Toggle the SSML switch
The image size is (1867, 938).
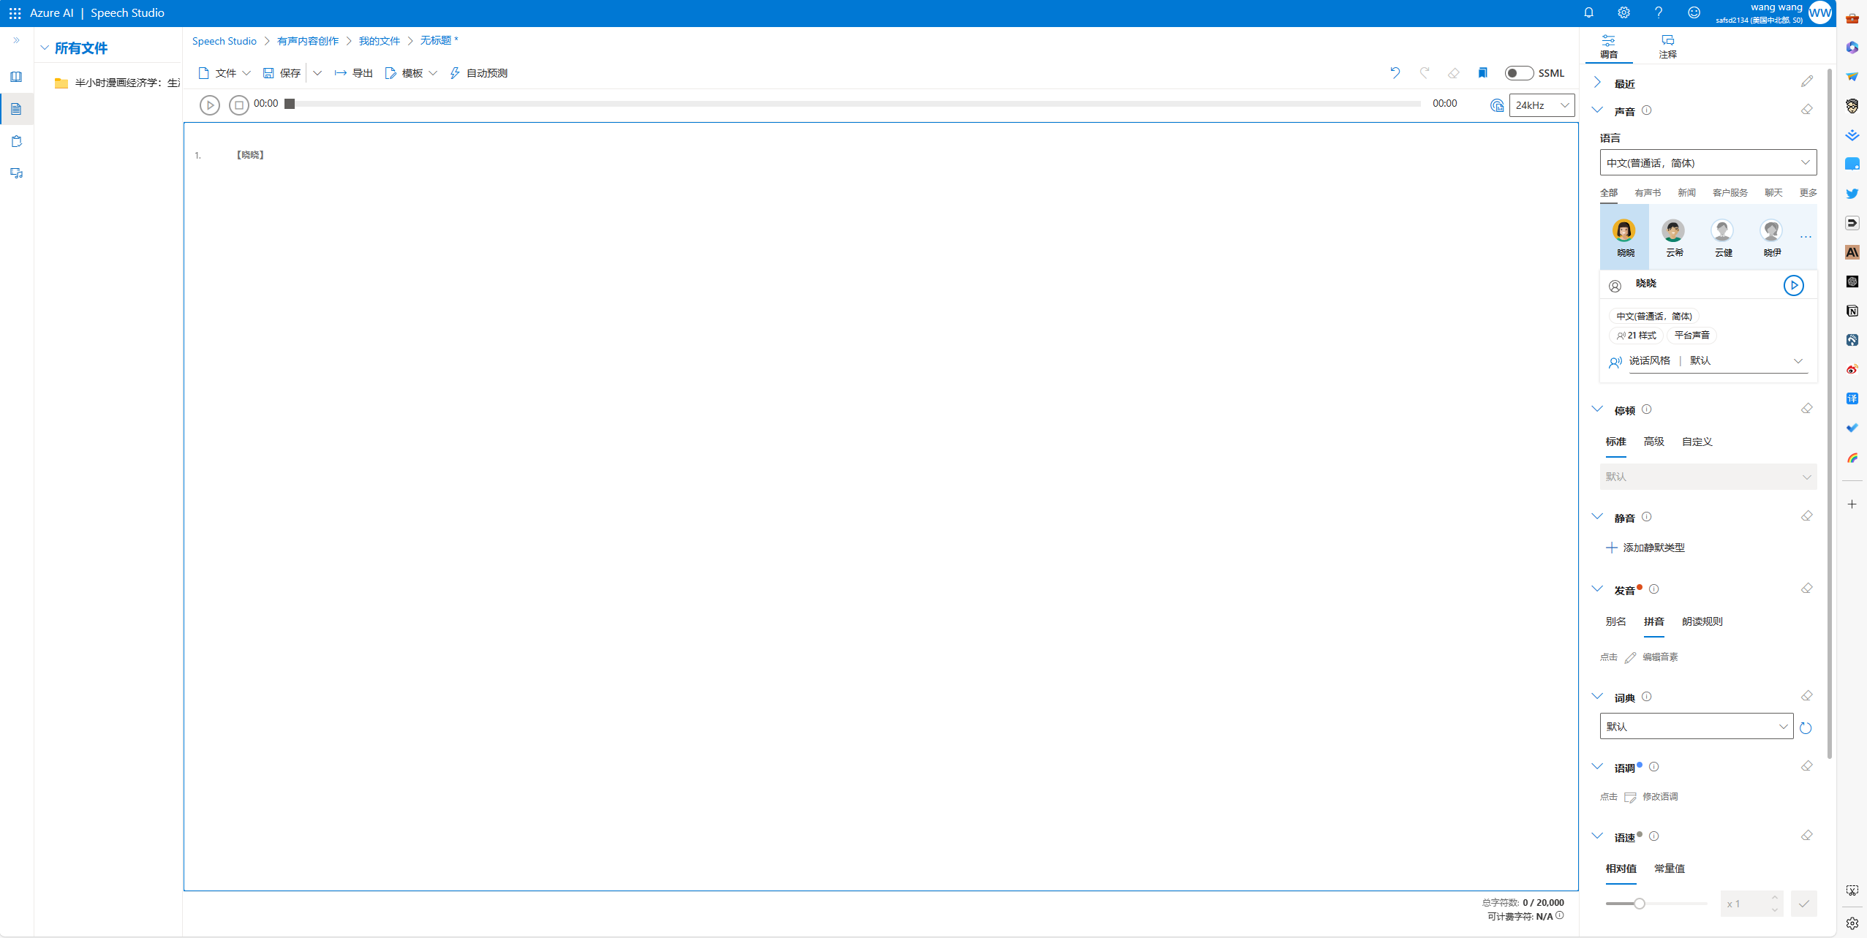click(x=1518, y=73)
